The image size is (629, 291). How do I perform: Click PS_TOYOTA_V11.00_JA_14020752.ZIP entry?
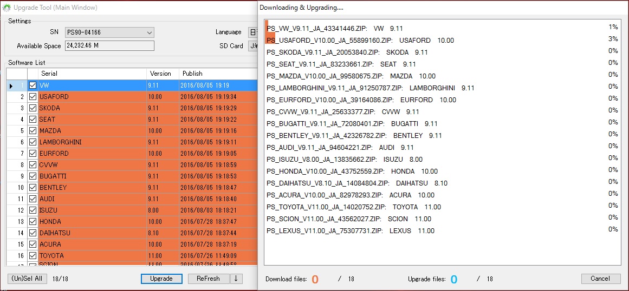click(353, 207)
